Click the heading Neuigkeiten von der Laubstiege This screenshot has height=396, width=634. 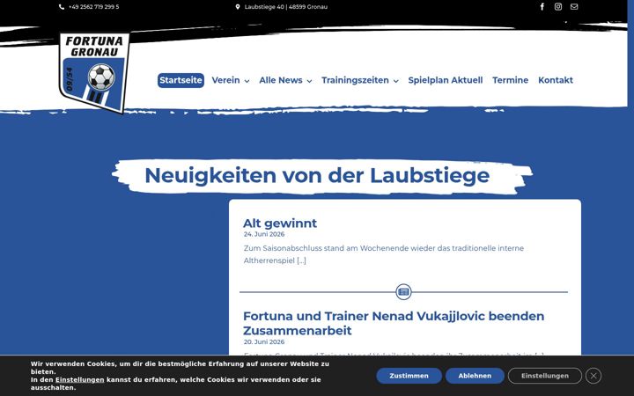click(317, 175)
